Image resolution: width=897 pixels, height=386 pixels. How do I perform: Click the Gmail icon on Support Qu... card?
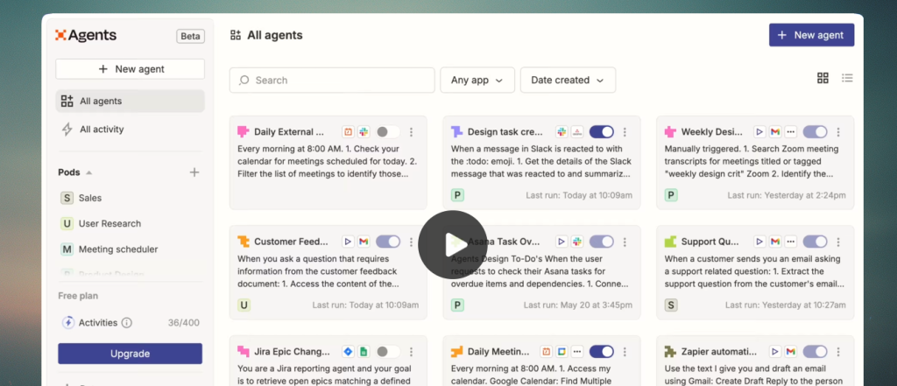[775, 242]
